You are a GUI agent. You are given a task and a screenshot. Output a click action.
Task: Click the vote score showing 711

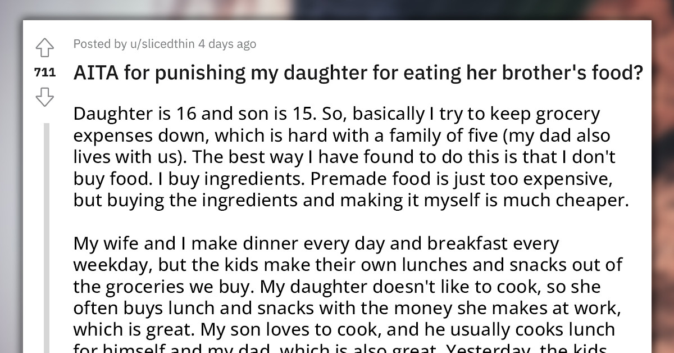(45, 73)
